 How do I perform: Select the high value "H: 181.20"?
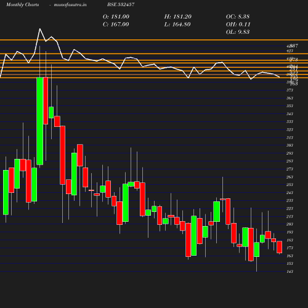point(177,17)
